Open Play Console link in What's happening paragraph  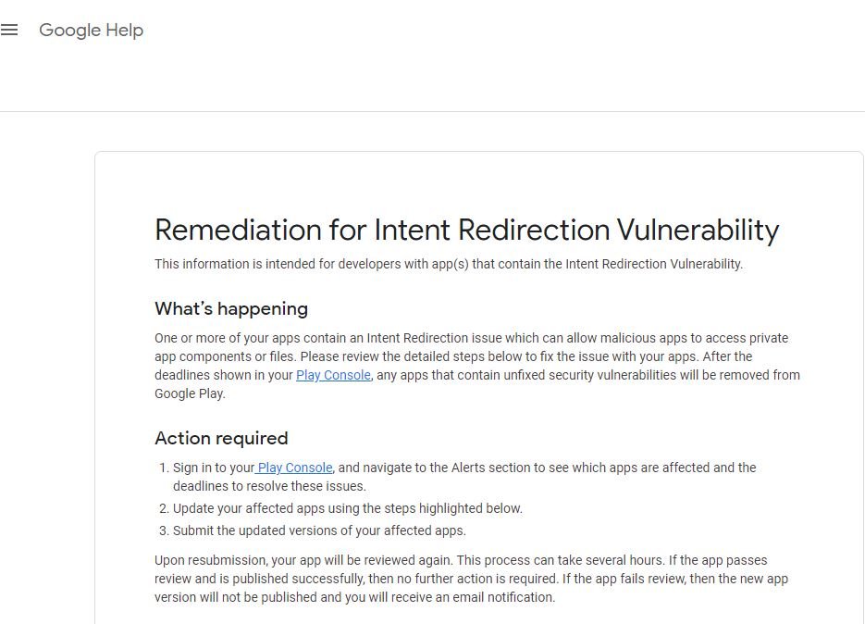click(333, 375)
